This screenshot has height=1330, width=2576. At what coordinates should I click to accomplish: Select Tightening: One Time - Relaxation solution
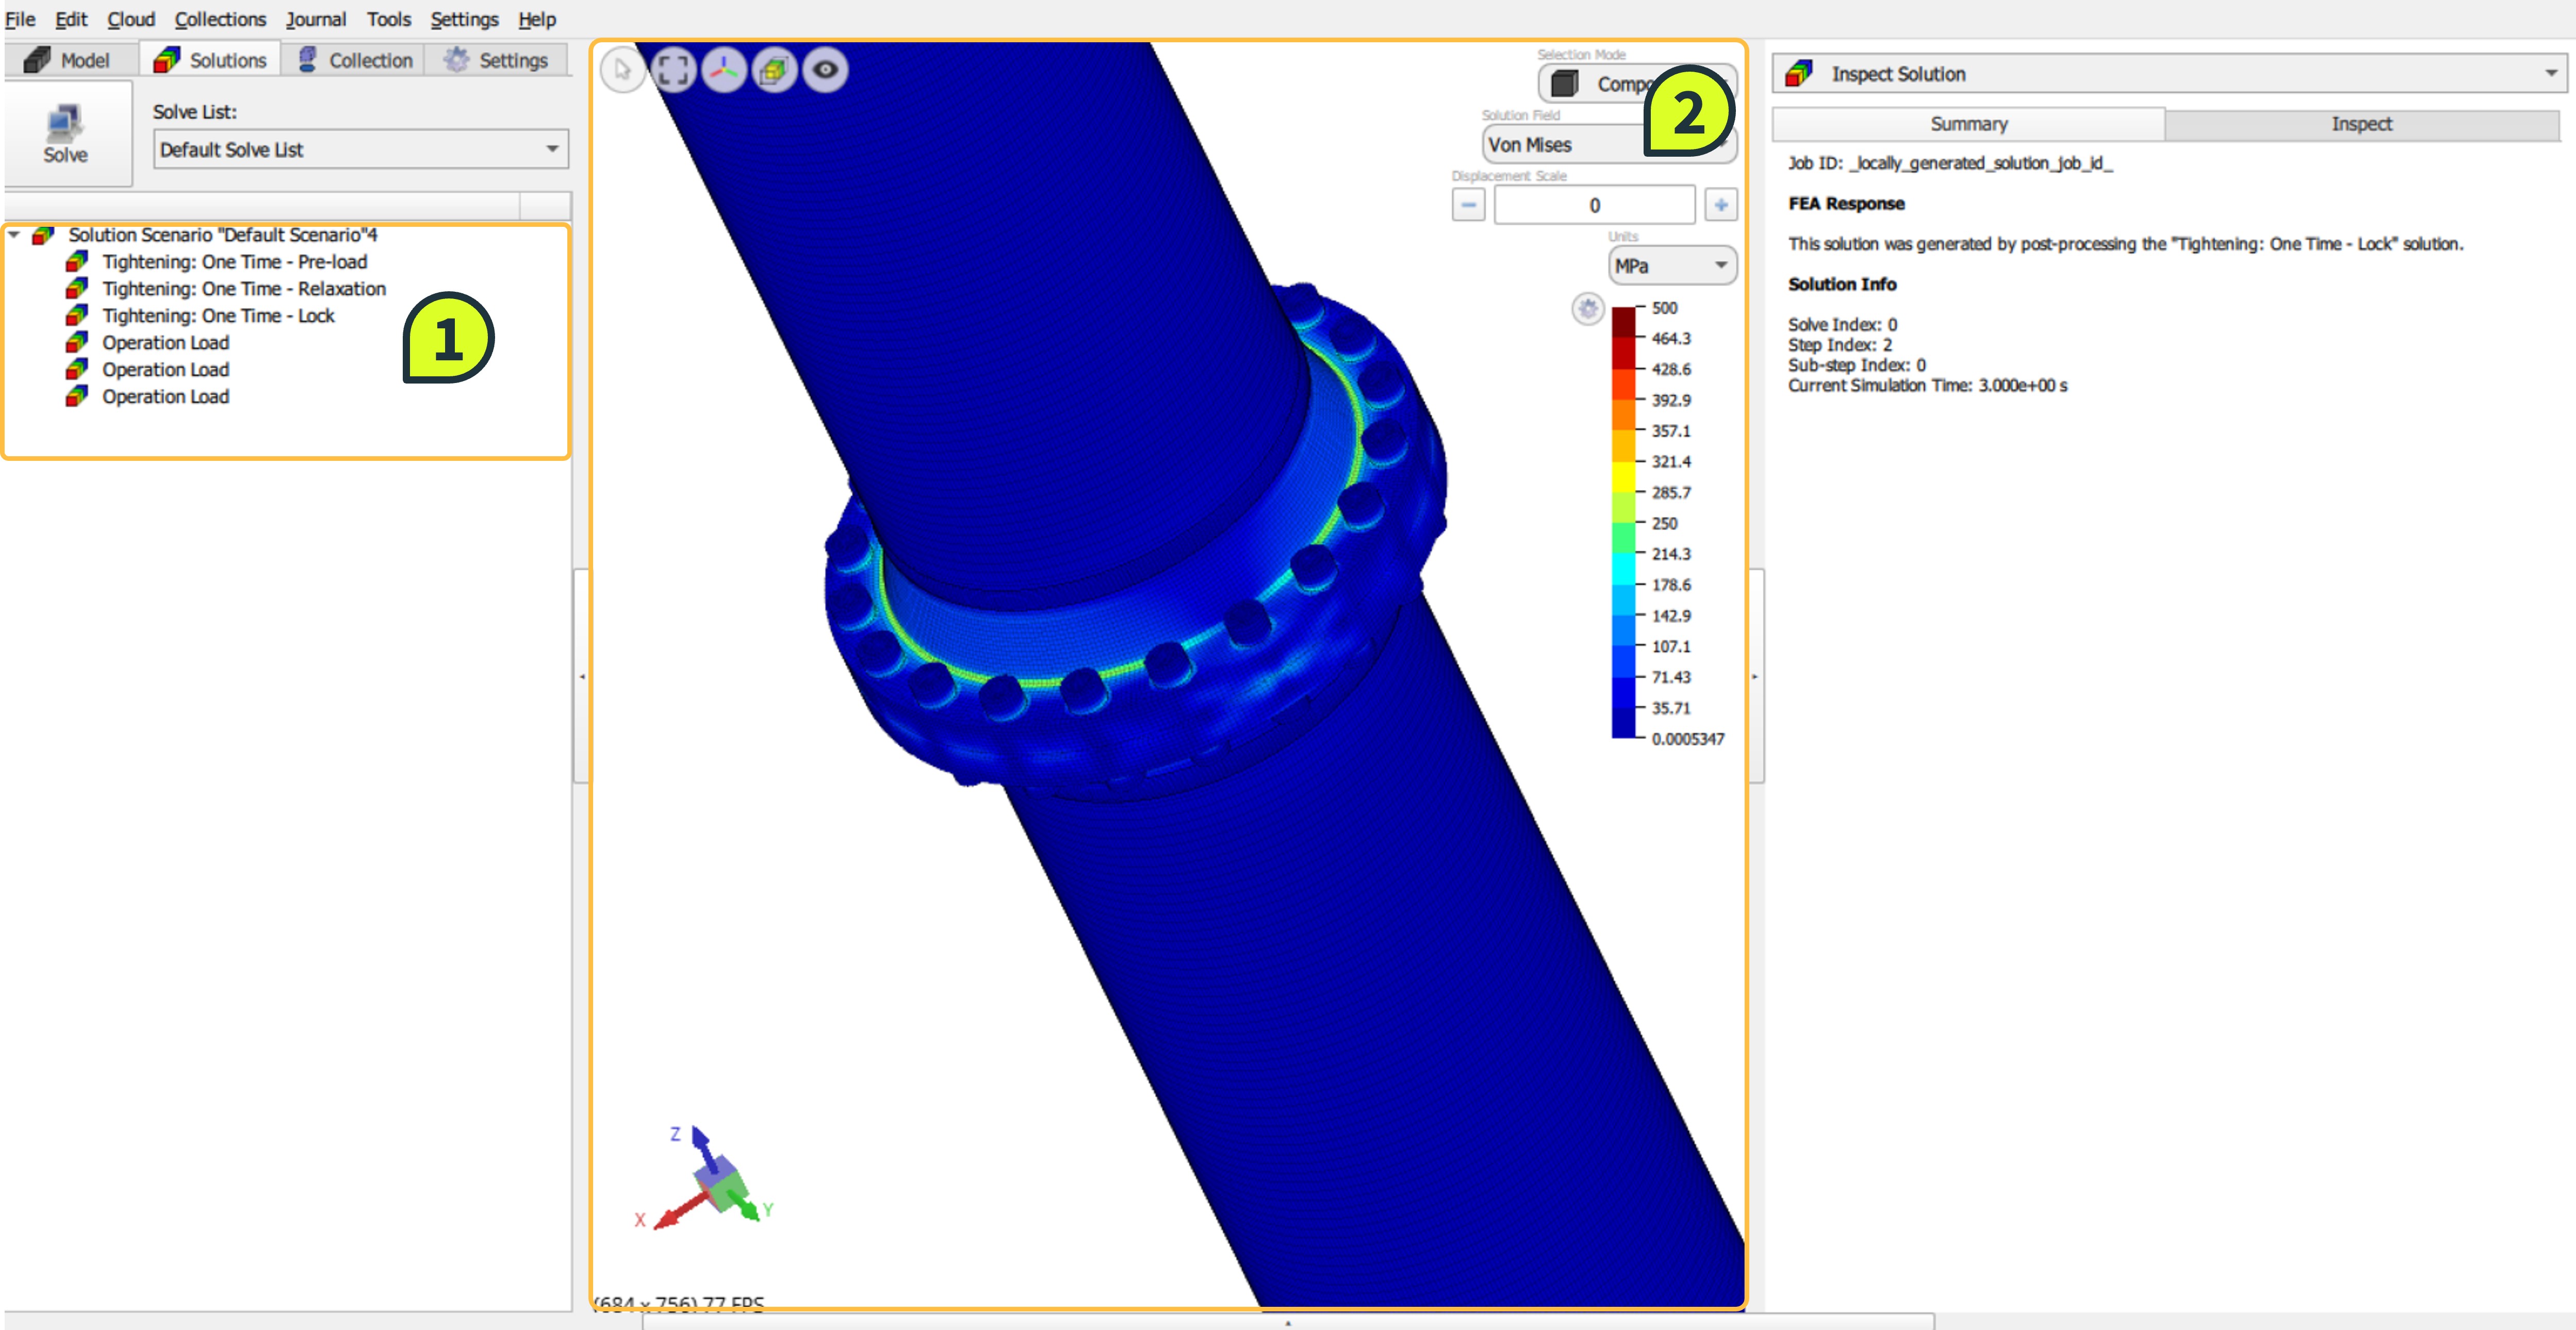[243, 289]
